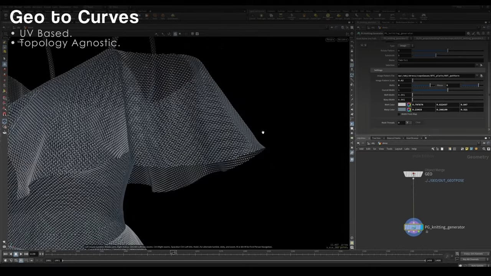Open the Layout menu in the network editor

(x=399, y=149)
